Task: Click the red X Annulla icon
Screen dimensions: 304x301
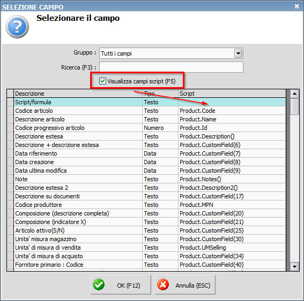Action: tap(163, 284)
